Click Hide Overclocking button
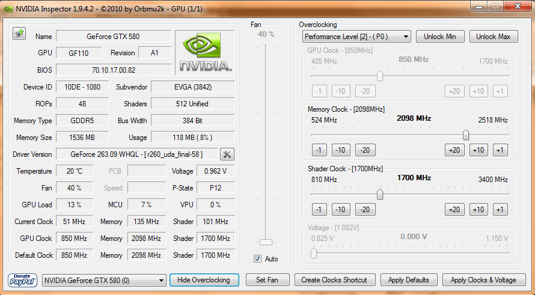 click(x=204, y=280)
